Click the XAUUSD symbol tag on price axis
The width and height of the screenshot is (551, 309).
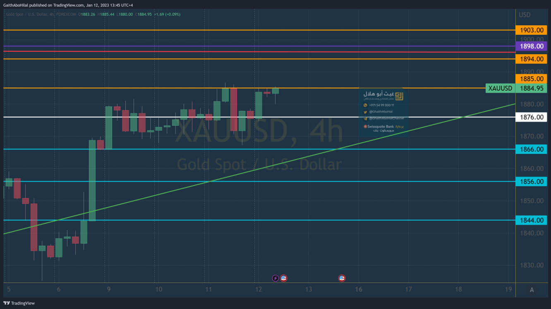(500, 88)
